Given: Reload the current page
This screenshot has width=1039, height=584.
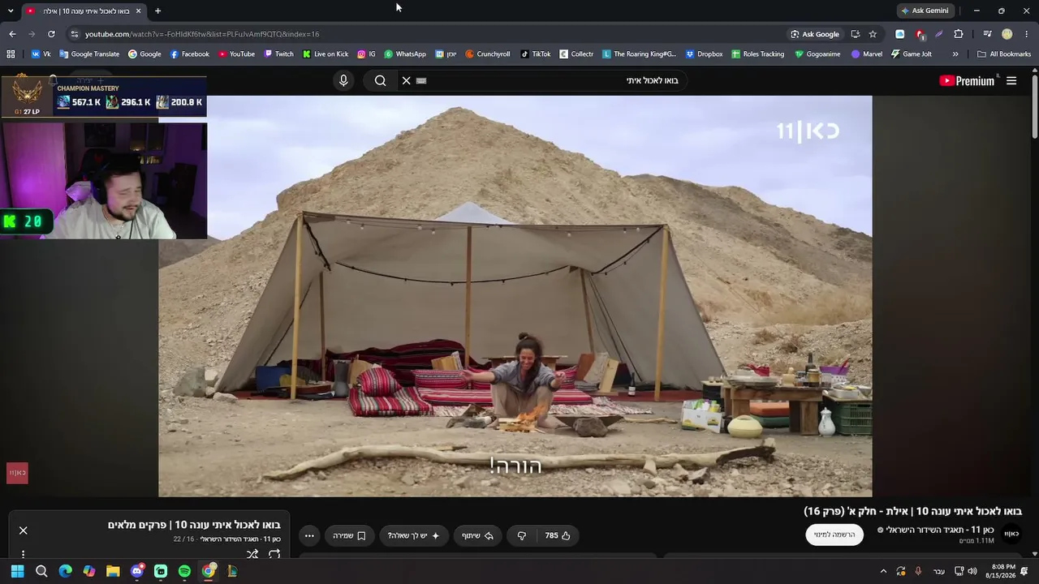Looking at the screenshot, I should [51, 34].
